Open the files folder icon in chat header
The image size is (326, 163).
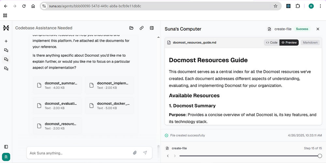(x=131, y=28)
